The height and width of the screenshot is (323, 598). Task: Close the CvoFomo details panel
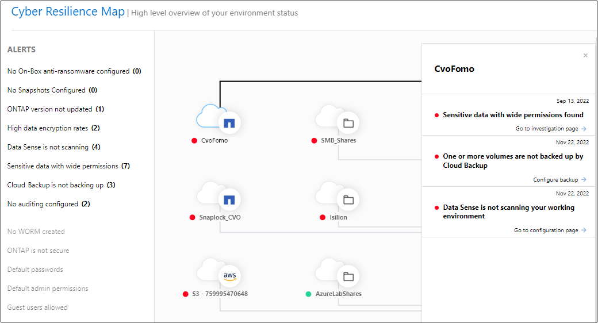click(585, 56)
